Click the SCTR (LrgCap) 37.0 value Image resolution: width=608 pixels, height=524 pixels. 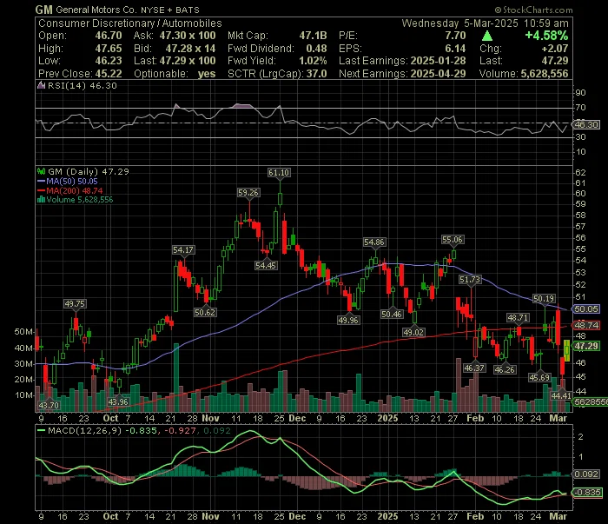(x=316, y=73)
